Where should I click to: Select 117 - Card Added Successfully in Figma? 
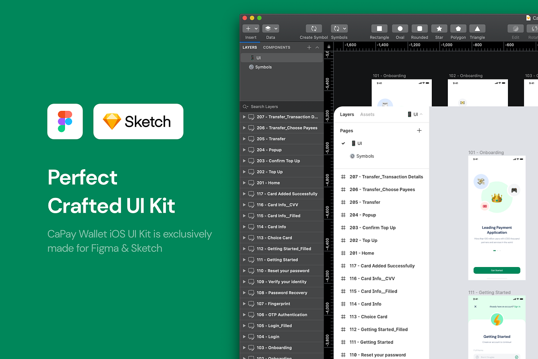(382, 266)
